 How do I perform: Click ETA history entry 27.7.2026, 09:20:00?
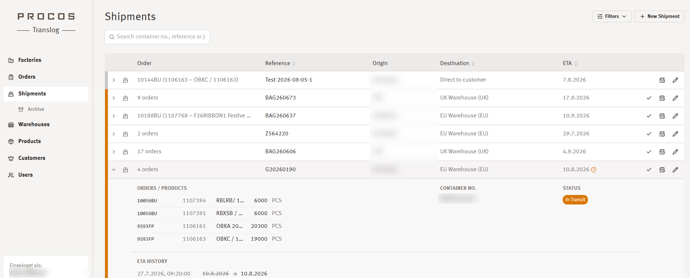coord(164,274)
